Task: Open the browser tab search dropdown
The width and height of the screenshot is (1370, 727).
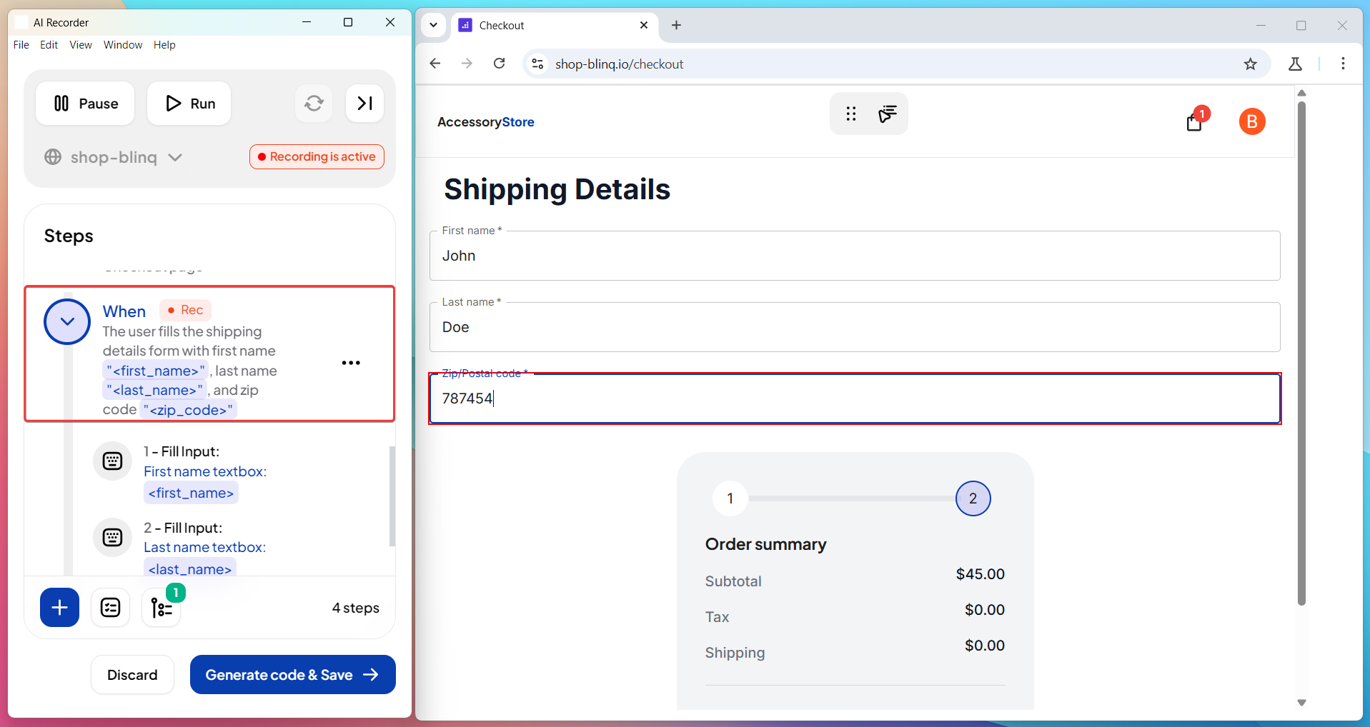Action: [x=433, y=25]
